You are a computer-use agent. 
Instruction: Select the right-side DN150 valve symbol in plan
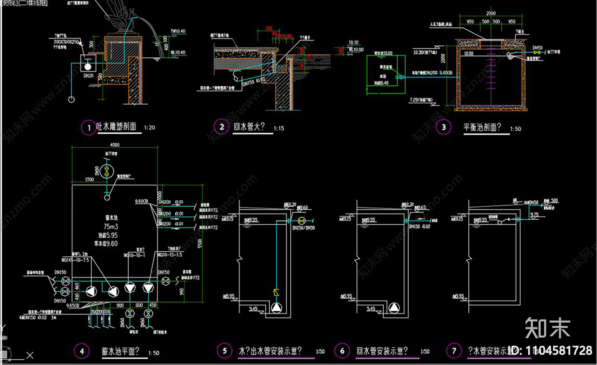(x=166, y=281)
